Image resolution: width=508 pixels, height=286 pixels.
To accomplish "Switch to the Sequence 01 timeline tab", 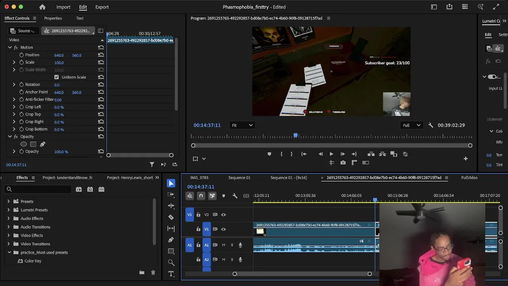I will [x=239, y=178].
